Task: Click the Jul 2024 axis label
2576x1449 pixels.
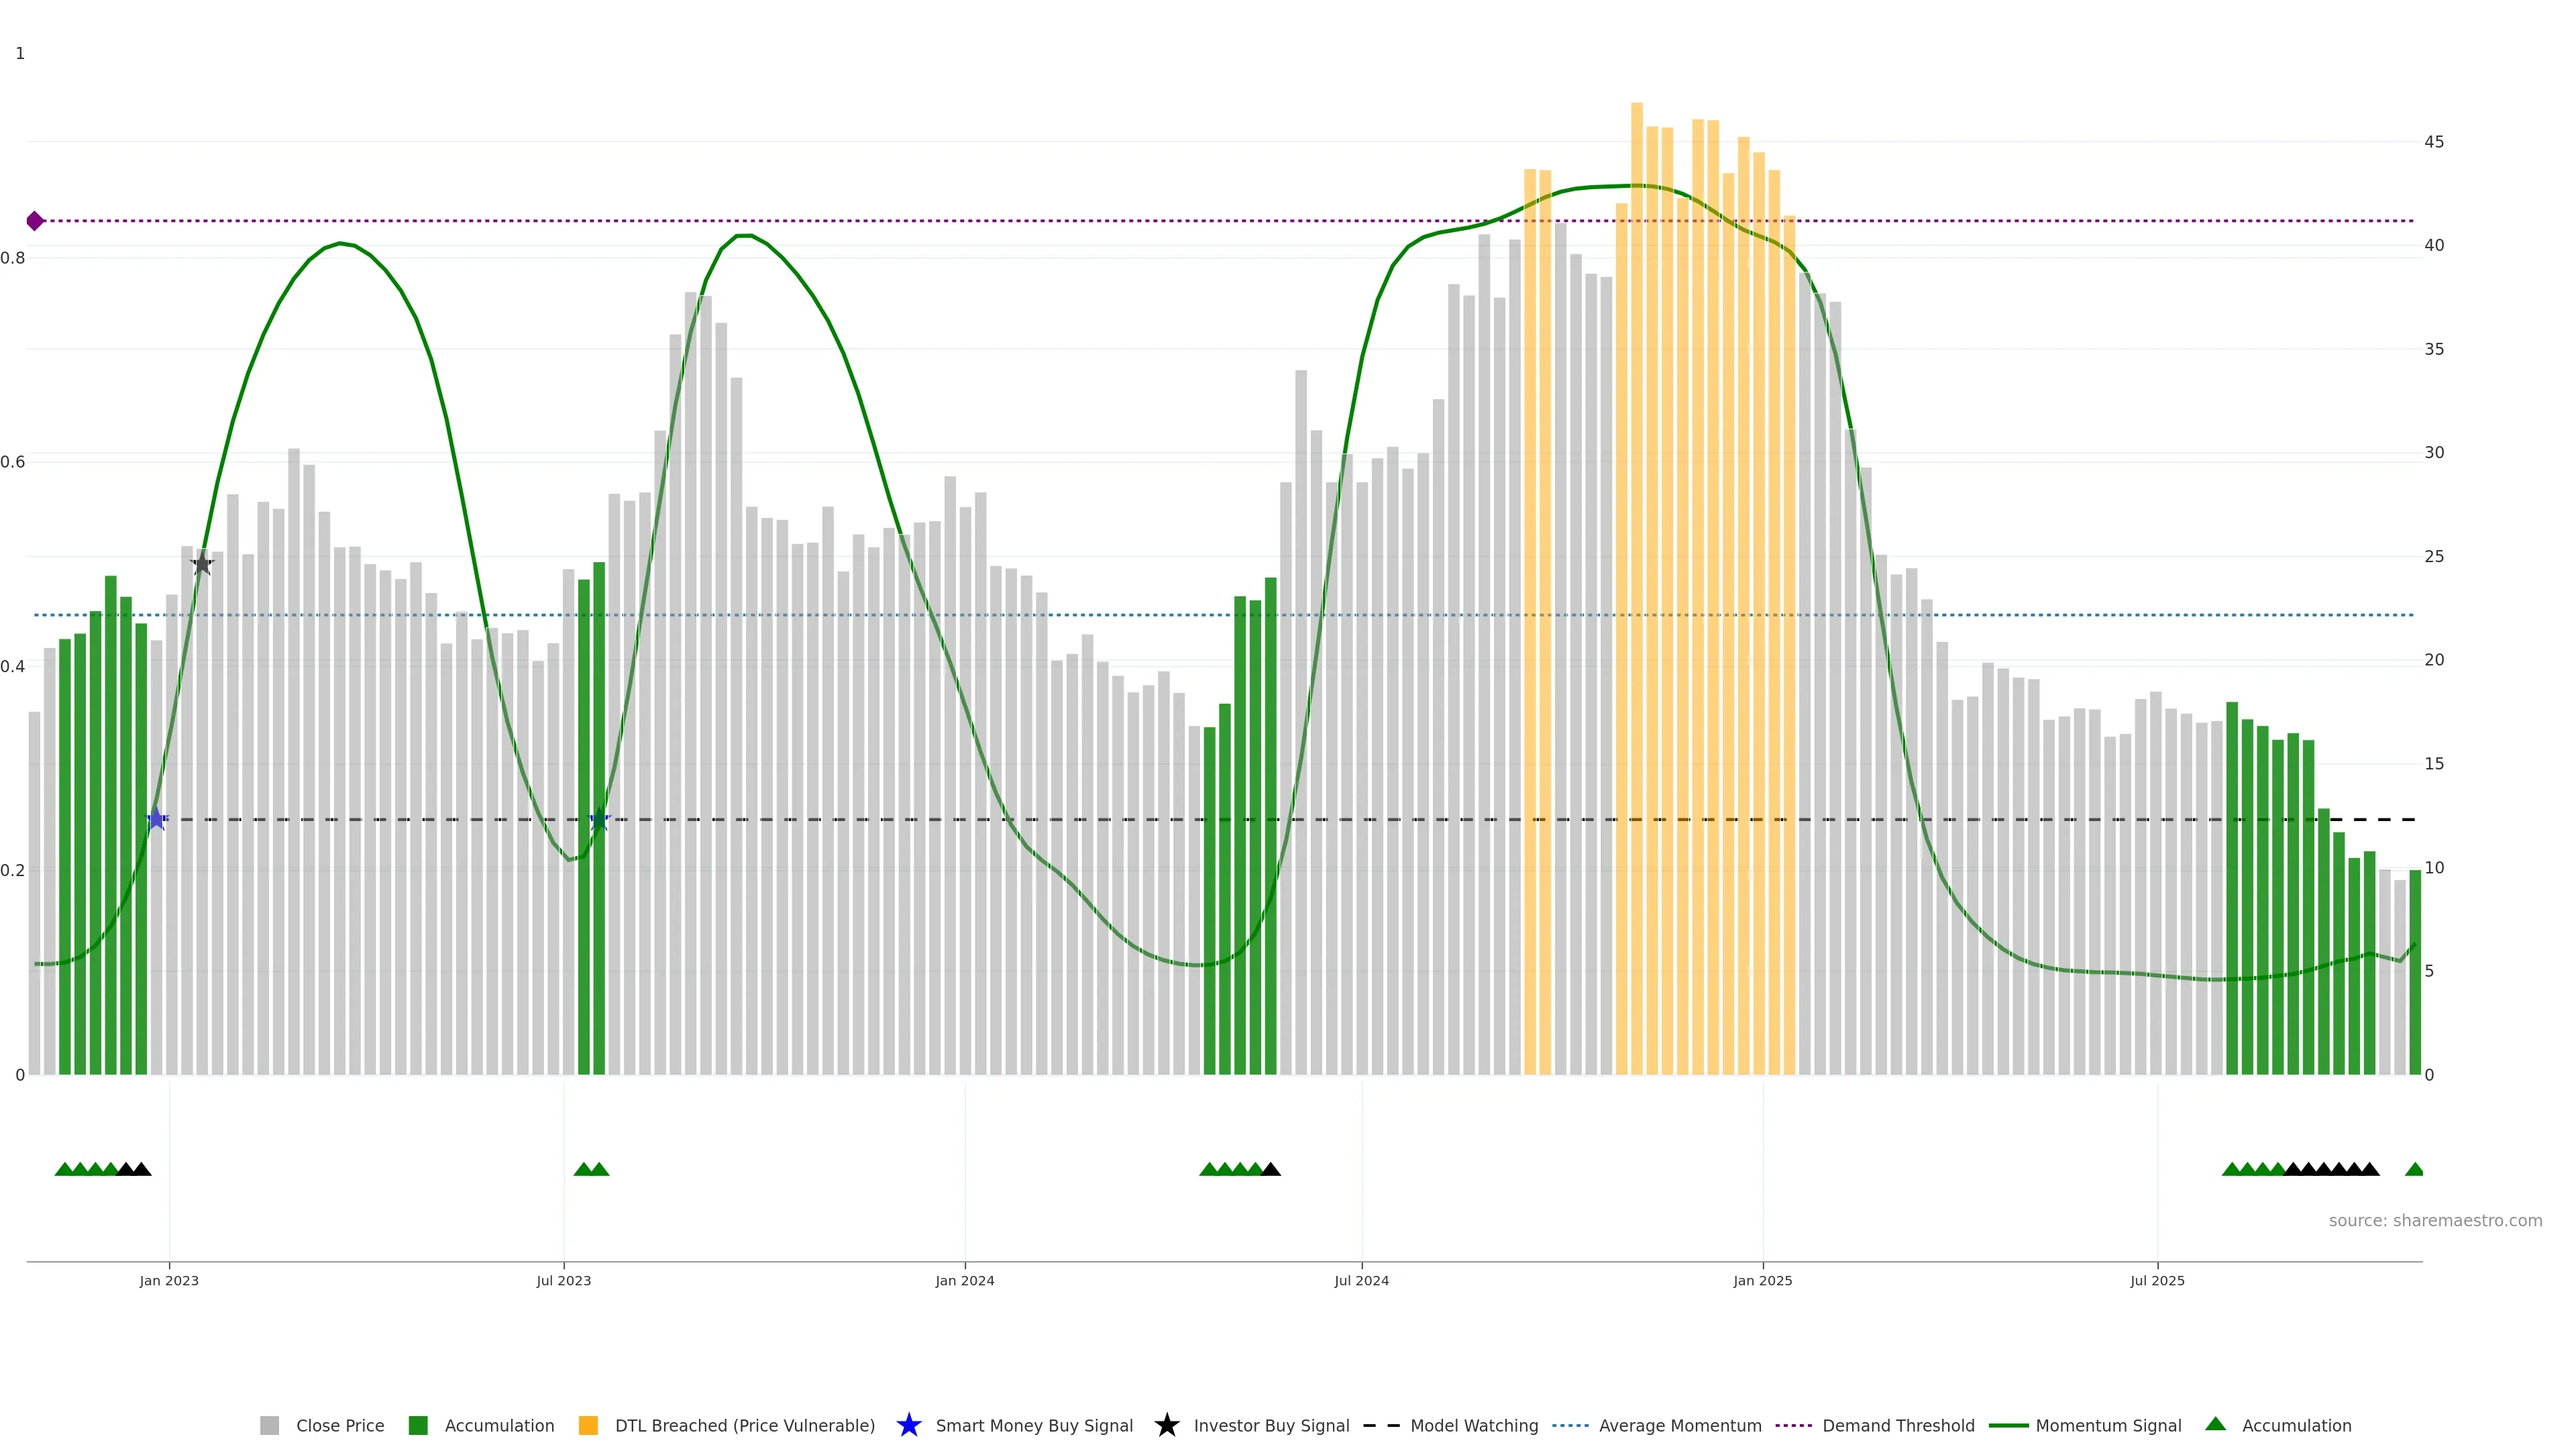Action: pos(1361,1280)
